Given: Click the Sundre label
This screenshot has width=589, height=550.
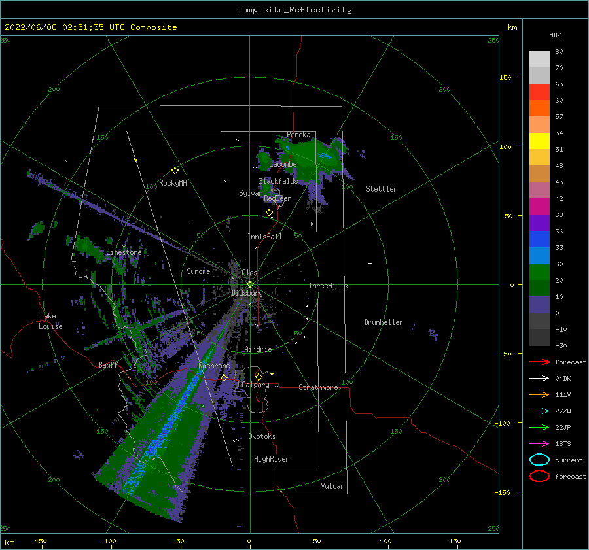Looking at the screenshot, I should [x=198, y=271].
